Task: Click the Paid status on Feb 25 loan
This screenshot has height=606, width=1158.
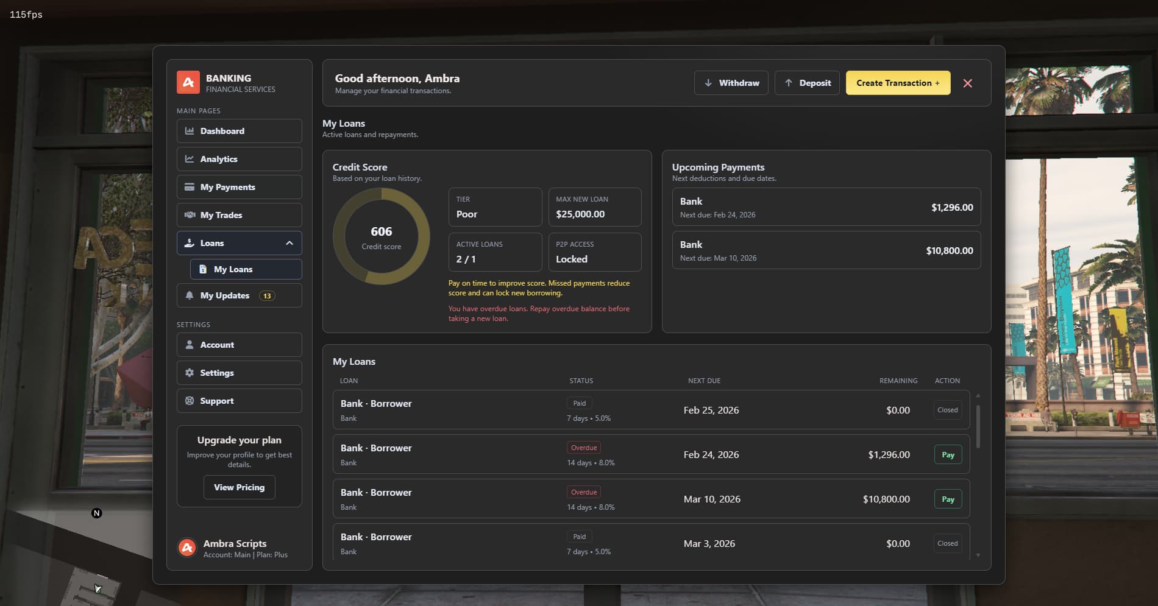Action: [x=580, y=403]
